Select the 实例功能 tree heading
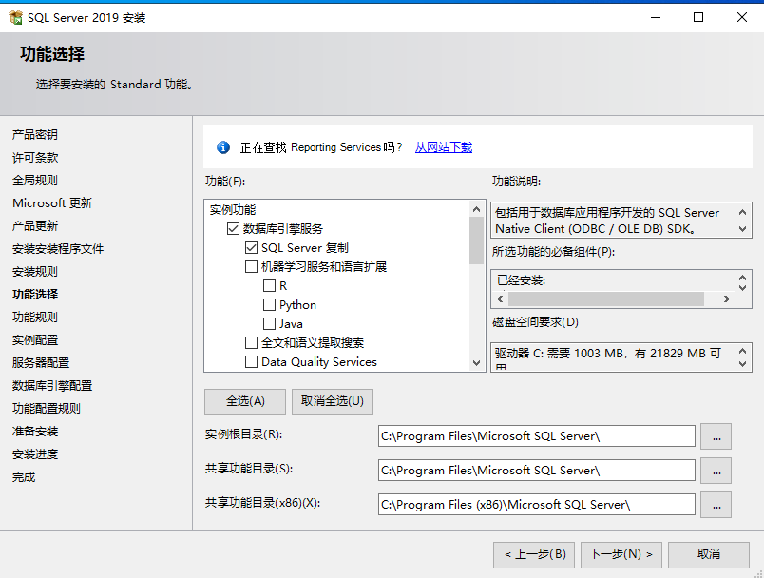Image resolution: width=764 pixels, height=578 pixels. point(233,209)
